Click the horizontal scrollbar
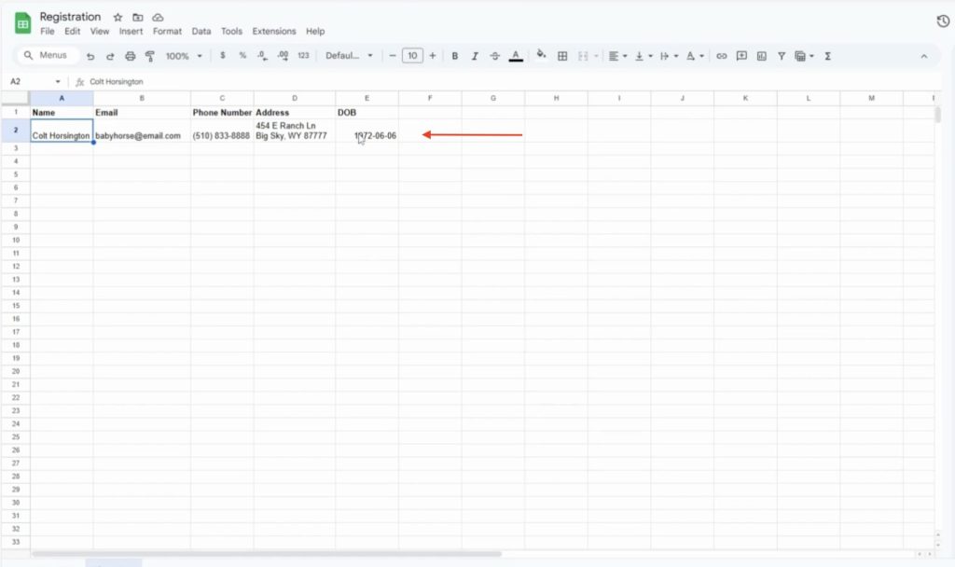 tap(266, 554)
